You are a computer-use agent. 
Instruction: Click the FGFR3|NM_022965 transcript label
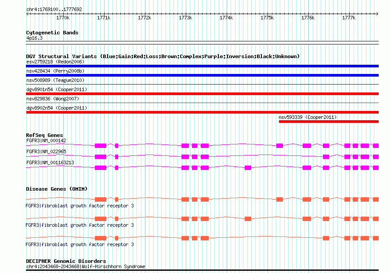coord(46,151)
